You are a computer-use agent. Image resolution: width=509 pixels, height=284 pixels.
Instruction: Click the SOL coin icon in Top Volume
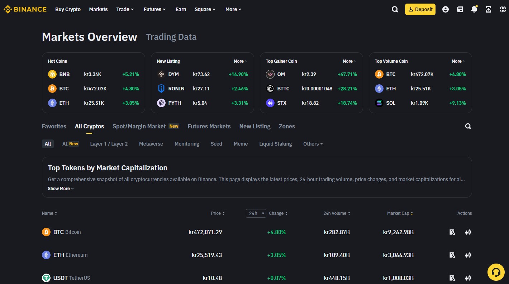[379, 103]
